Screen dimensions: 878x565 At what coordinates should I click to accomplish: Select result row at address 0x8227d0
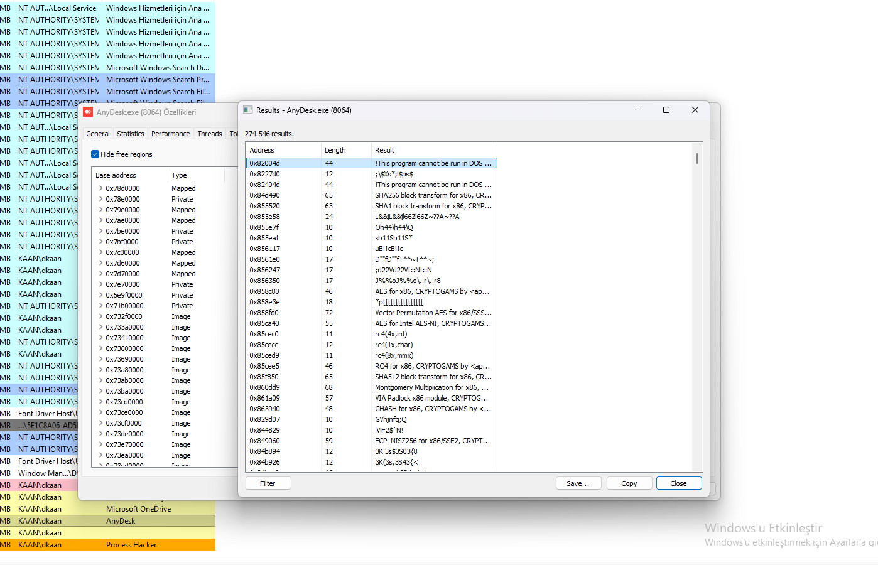click(371, 174)
